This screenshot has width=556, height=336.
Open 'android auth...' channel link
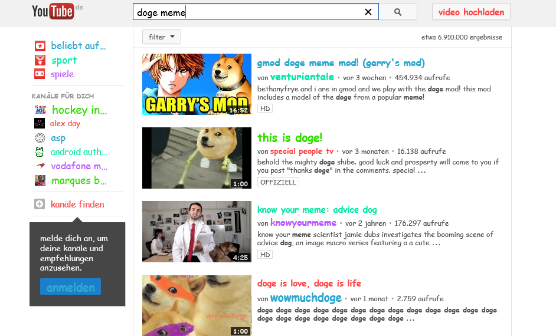79,152
